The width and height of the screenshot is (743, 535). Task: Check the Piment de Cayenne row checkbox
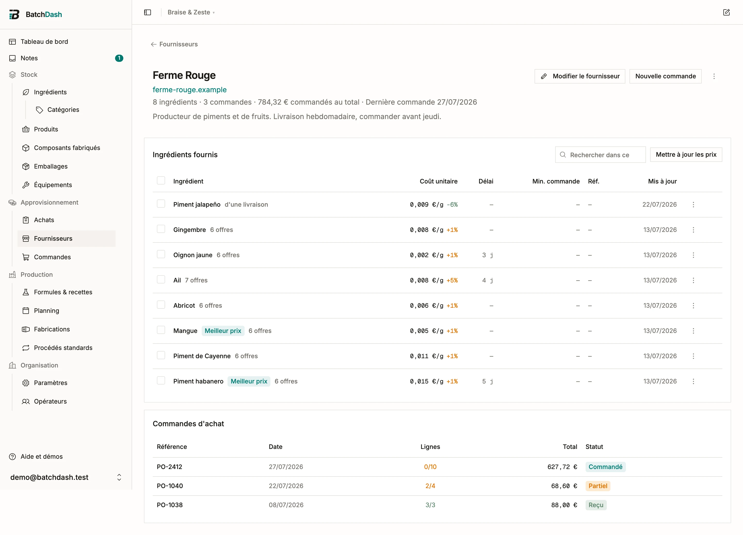(x=161, y=355)
